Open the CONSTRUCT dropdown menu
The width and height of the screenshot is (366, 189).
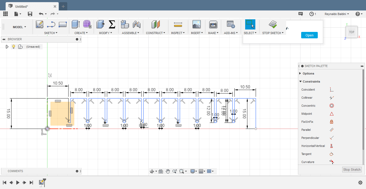point(155,33)
